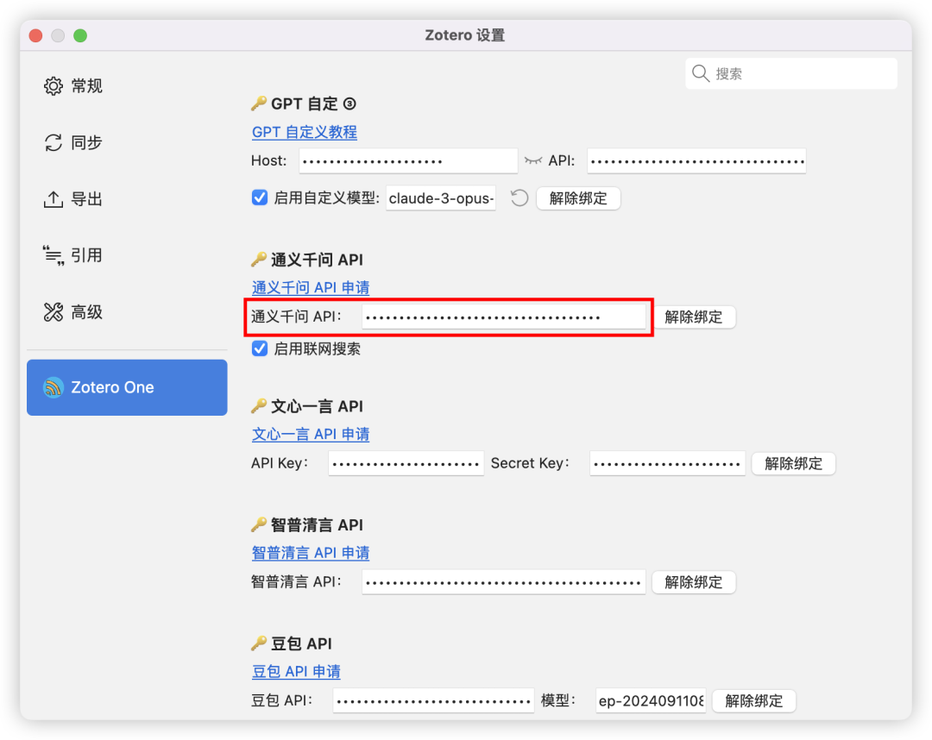This screenshot has height=740, width=932.
Task: Uncheck the 启用自定义模型 checkbox
Action: click(x=259, y=198)
